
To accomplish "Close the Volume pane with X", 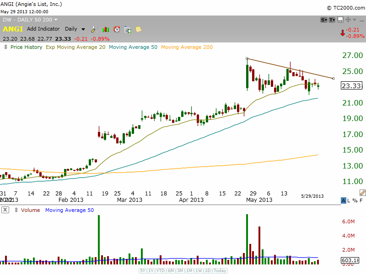I will [5, 210].
